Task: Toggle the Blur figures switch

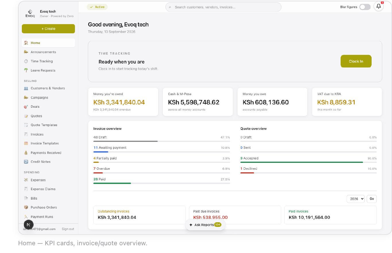Action: coord(365,7)
